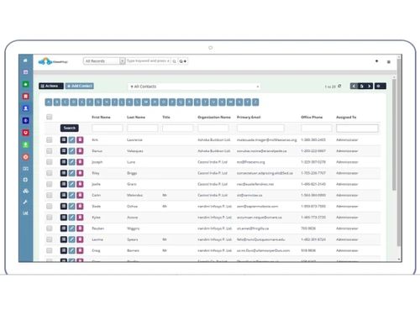Click the First Name filter field
Viewport: 420px width, 315px height.
[108, 129]
